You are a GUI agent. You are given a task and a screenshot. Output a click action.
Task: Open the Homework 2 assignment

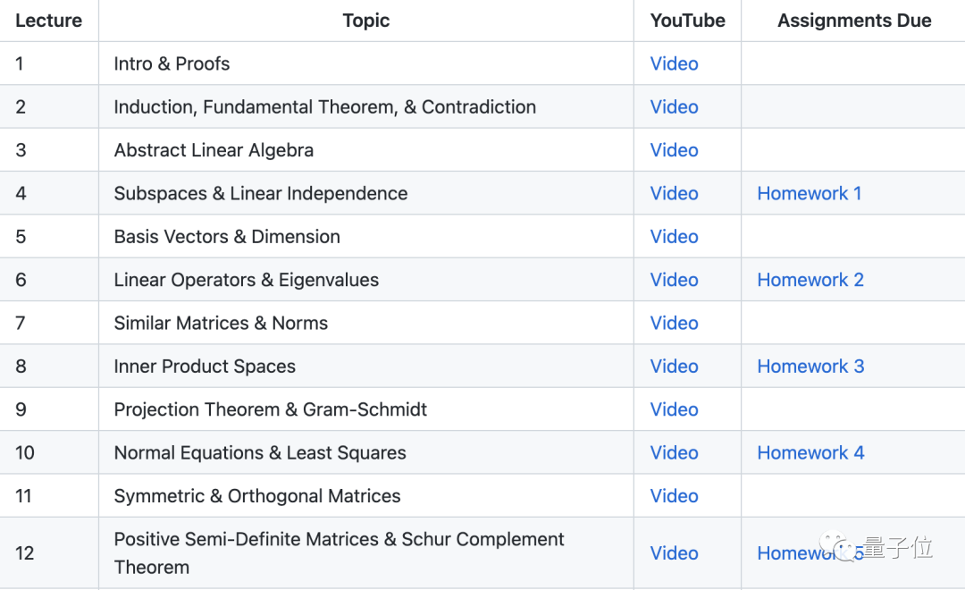point(810,280)
